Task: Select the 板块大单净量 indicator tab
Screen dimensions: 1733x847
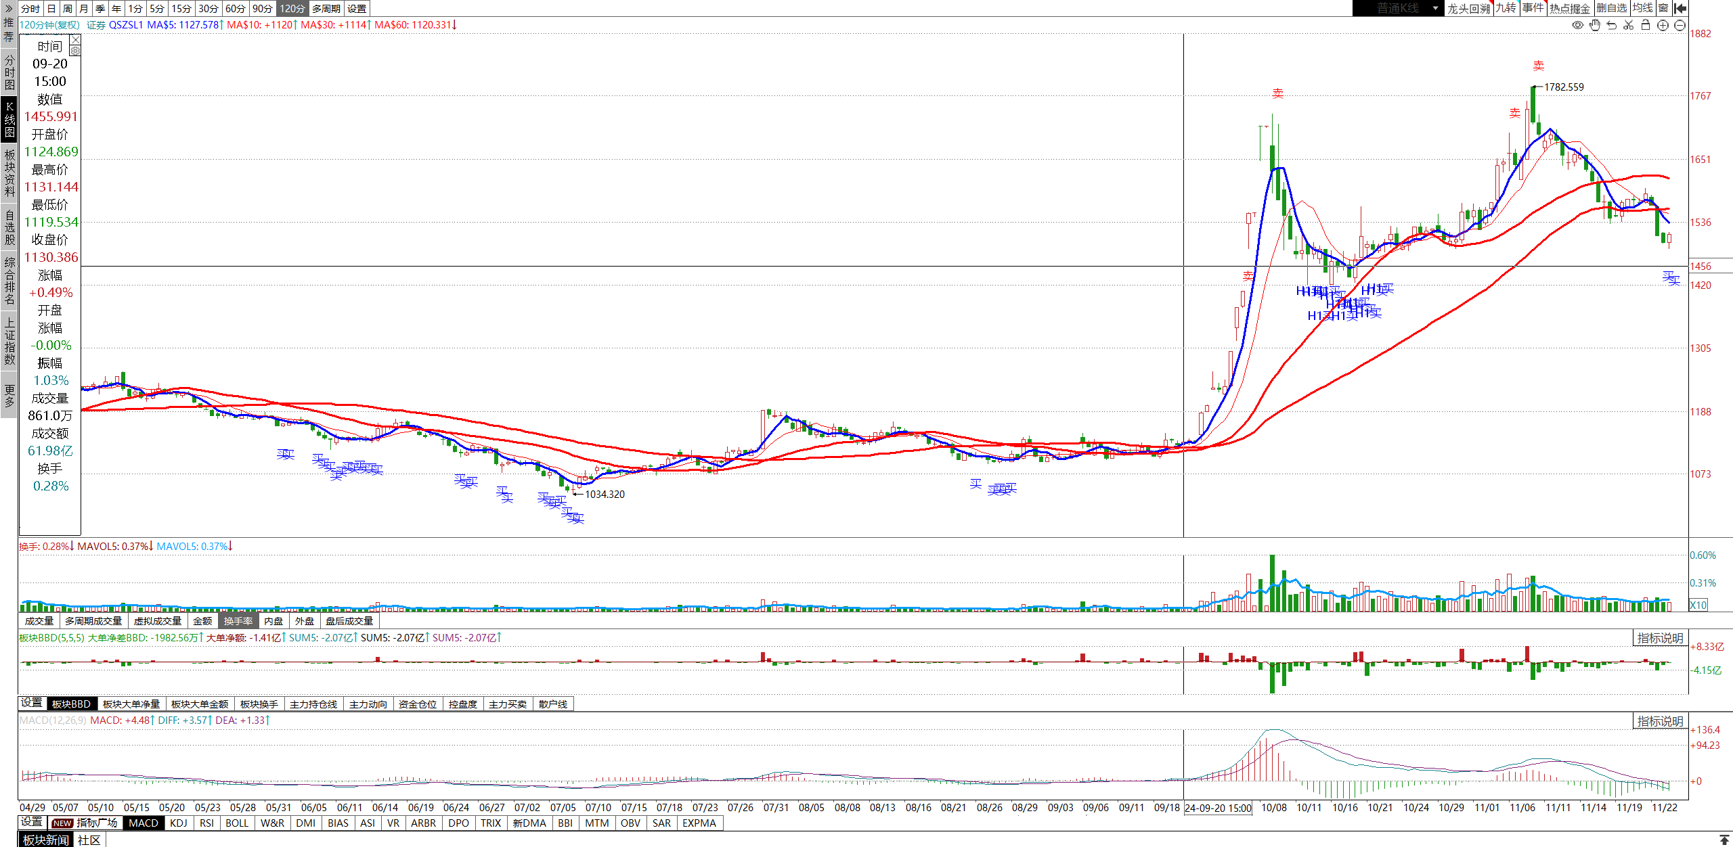Action: point(131,704)
